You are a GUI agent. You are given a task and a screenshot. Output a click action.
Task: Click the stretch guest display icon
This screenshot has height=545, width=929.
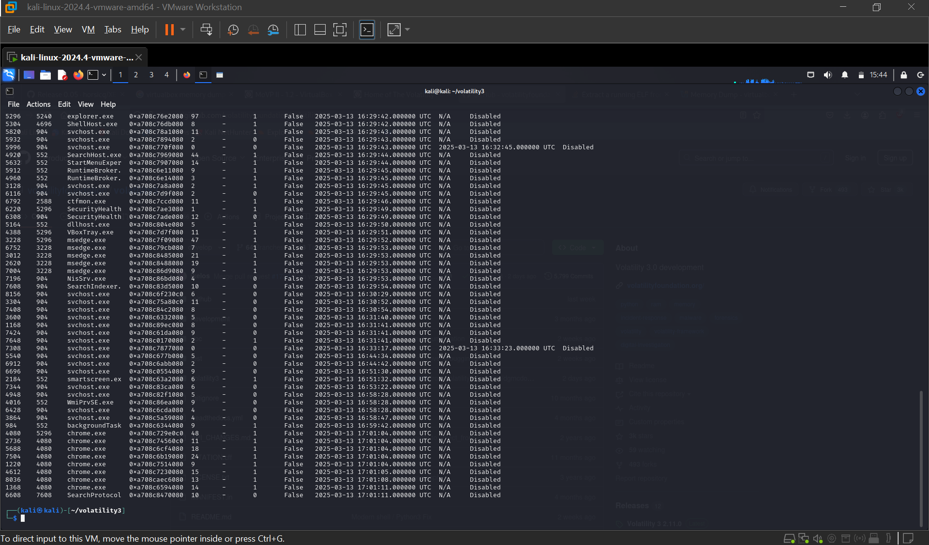(x=394, y=30)
